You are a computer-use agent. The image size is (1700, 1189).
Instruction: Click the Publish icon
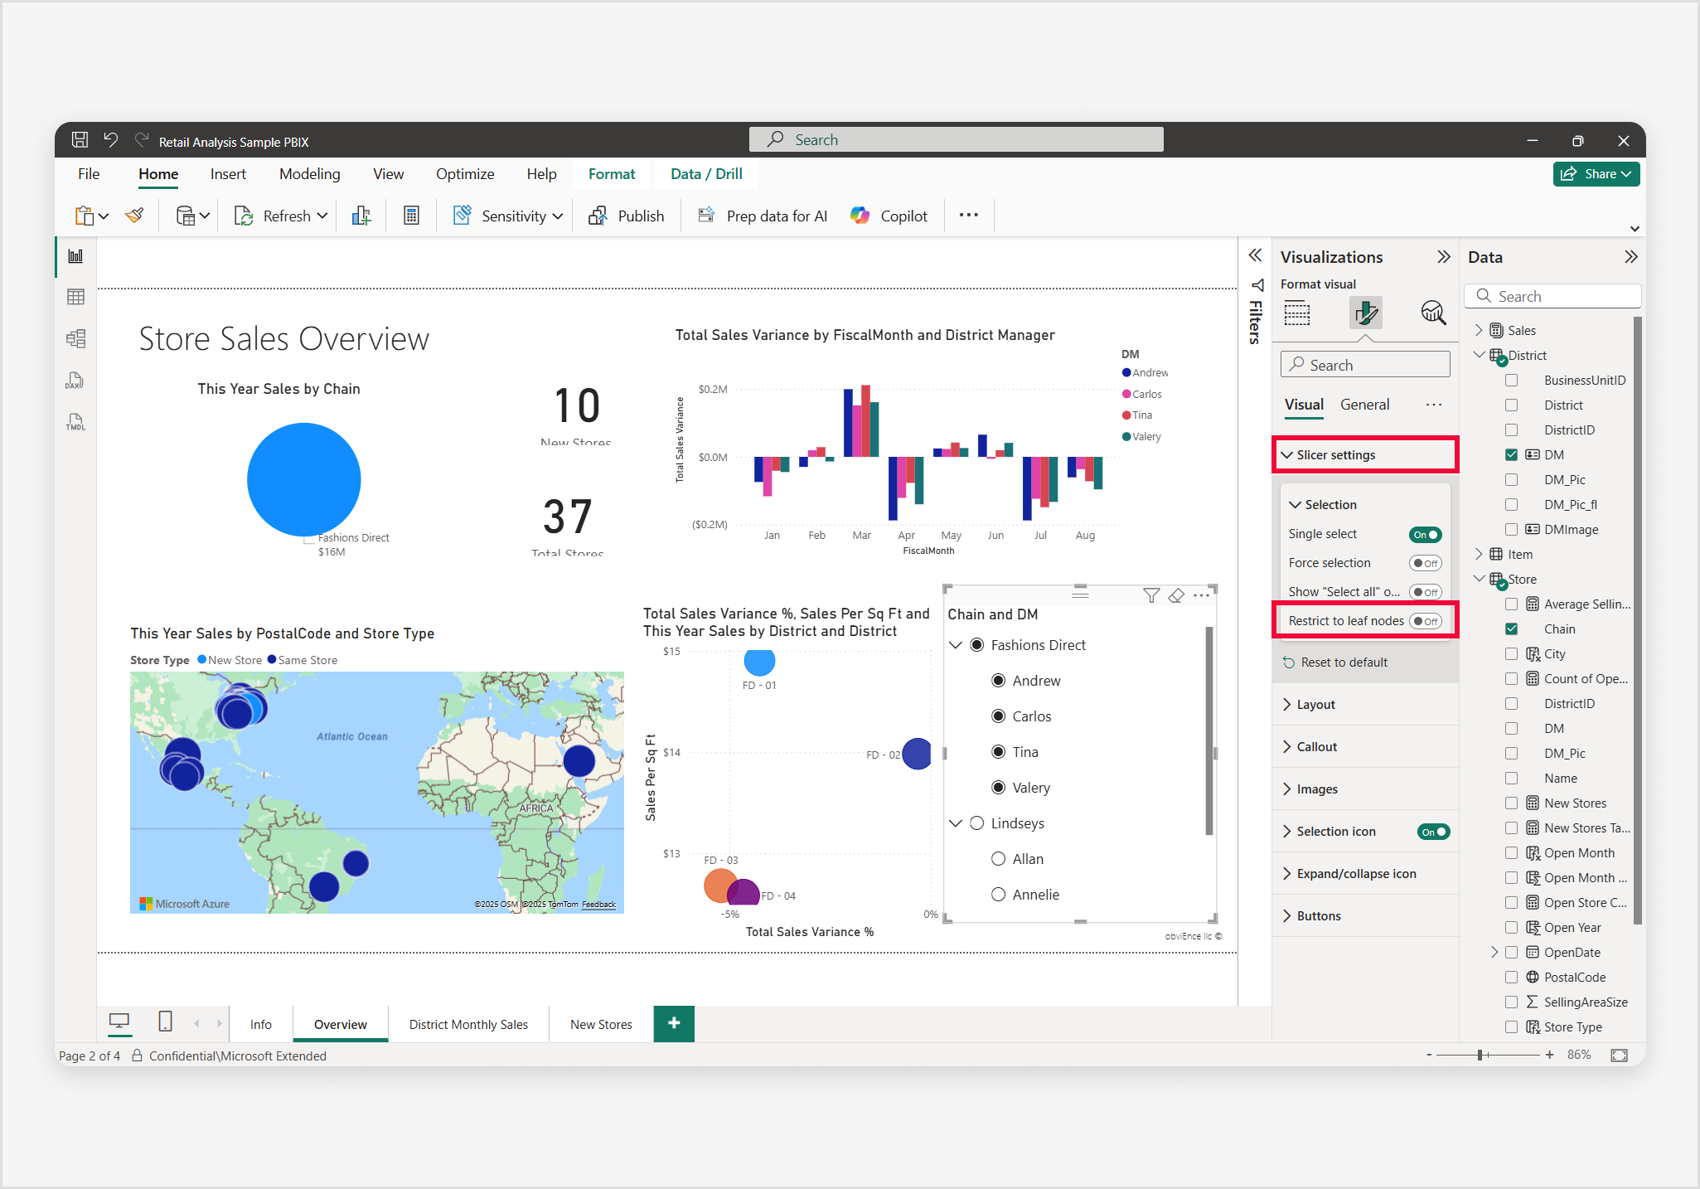(598, 216)
